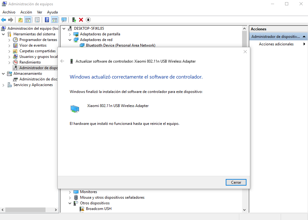
Task: Open the Archivo menu
Action: pyautogui.click(x=9, y=12)
